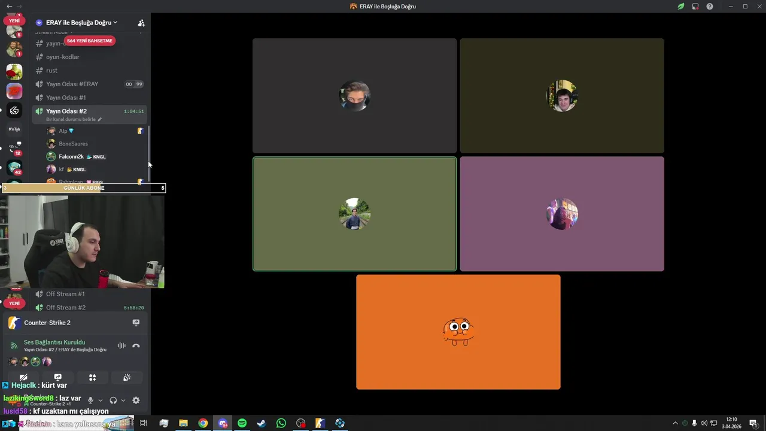Open Counter-Strike 2 taskbar icon
The height and width of the screenshot is (431, 766).
pyautogui.click(x=320, y=423)
